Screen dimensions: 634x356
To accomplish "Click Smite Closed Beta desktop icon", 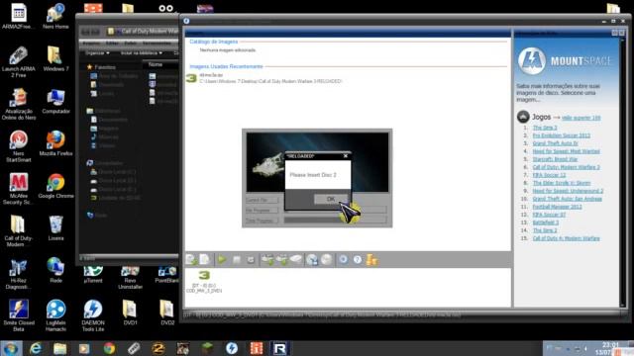I will pos(19,315).
